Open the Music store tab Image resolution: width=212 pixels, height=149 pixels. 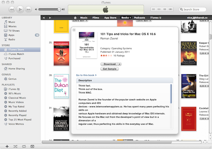pos(84,18)
